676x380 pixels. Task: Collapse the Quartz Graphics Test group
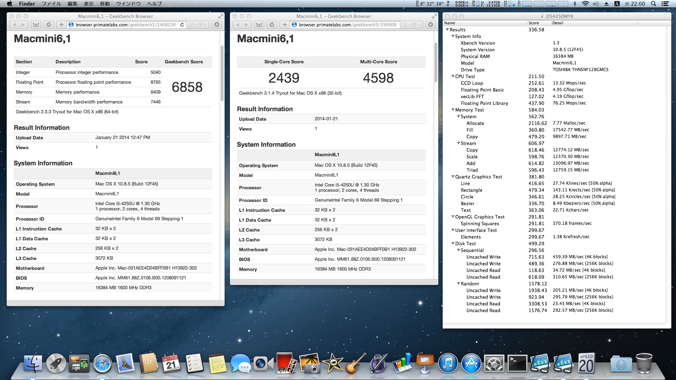click(x=453, y=177)
